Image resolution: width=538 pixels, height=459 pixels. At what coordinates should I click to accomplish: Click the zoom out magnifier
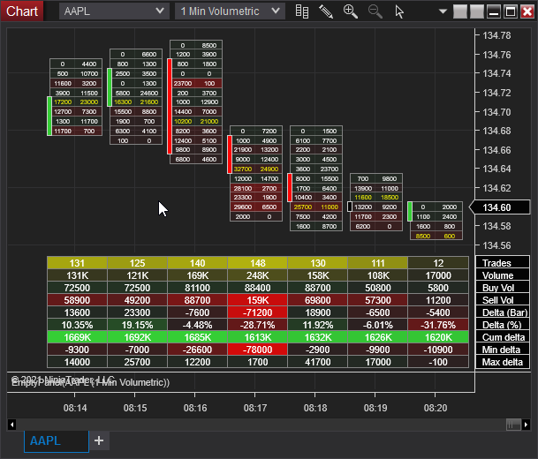tap(375, 11)
